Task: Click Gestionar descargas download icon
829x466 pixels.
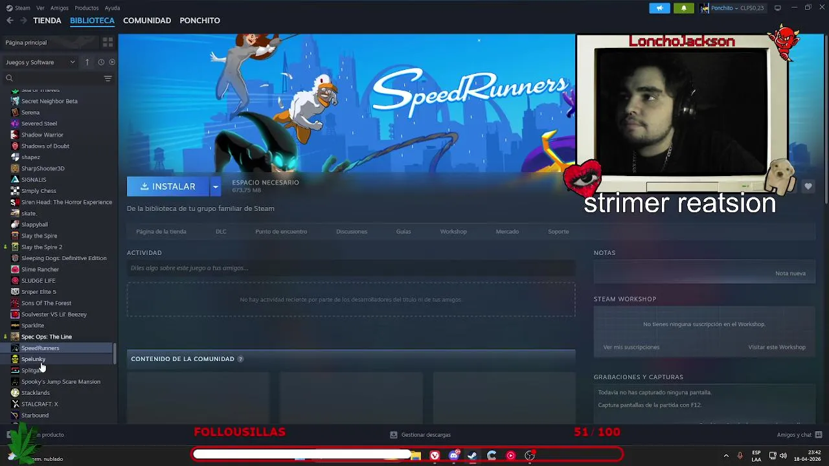Action: pos(393,435)
